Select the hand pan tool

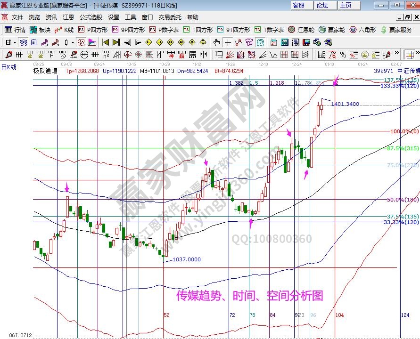pyautogui.click(x=217, y=42)
